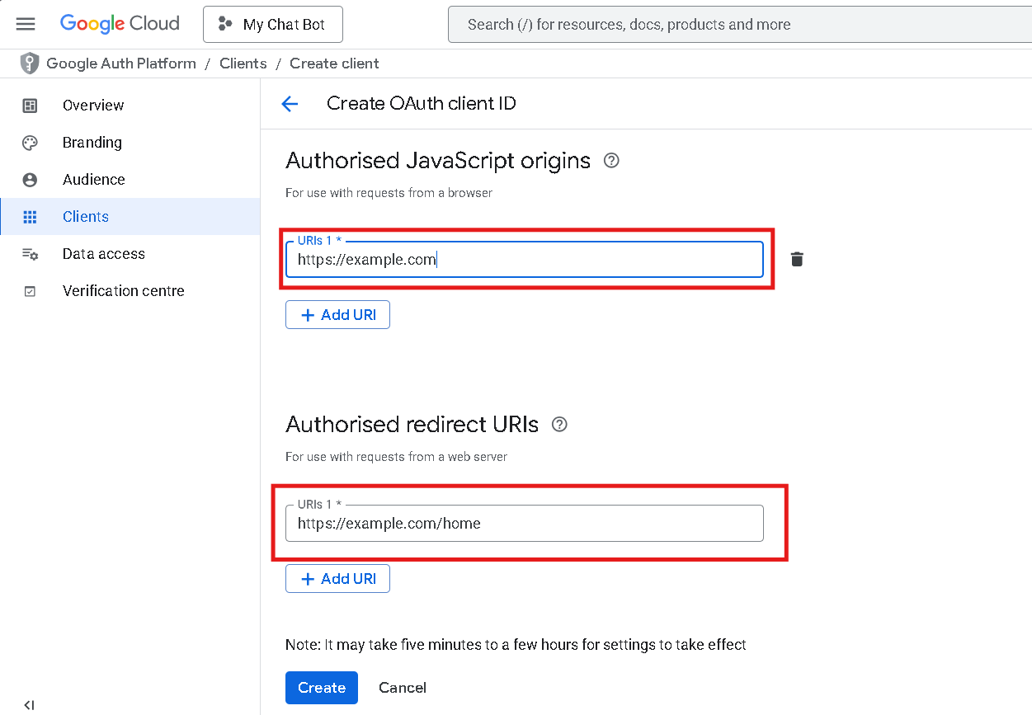This screenshot has width=1032, height=715.
Task: Open help for Authorised JavaScript origins
Action: pyautogui.click(x=611, y=161)
